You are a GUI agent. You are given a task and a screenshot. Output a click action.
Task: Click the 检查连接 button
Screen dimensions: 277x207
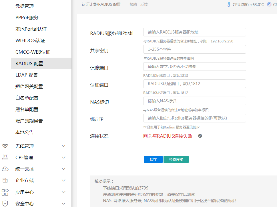[176, 159]
